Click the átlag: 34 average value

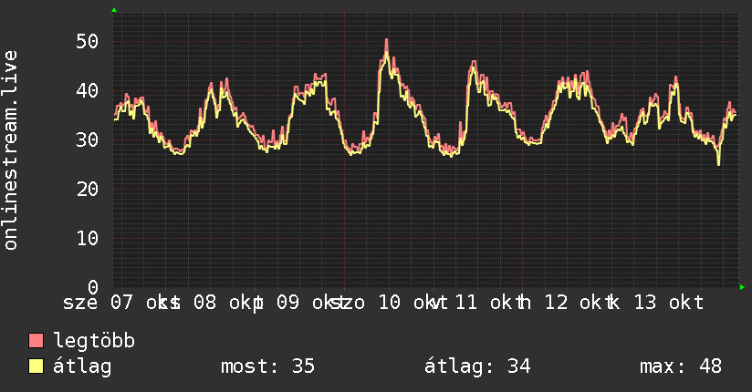477,366
